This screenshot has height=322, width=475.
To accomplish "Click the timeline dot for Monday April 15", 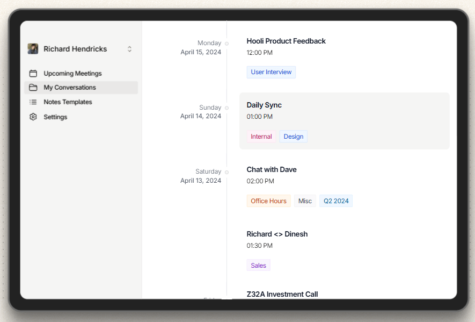I will click(x=226, y=43).
